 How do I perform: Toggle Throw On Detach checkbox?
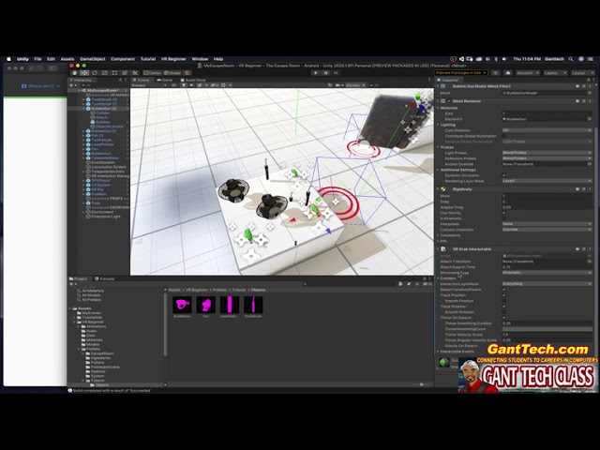tap(504, 318)
